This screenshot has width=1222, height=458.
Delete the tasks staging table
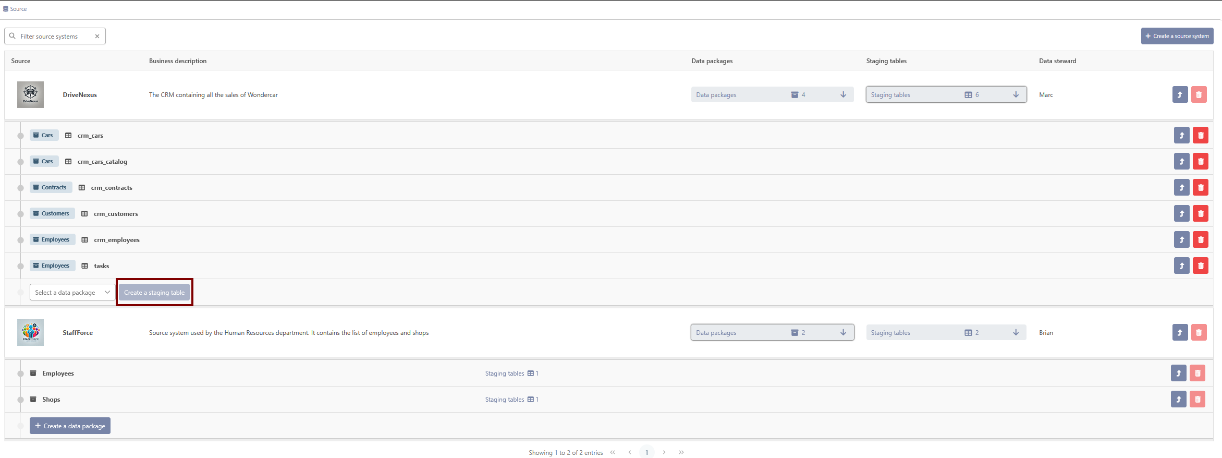point(1200,266)
